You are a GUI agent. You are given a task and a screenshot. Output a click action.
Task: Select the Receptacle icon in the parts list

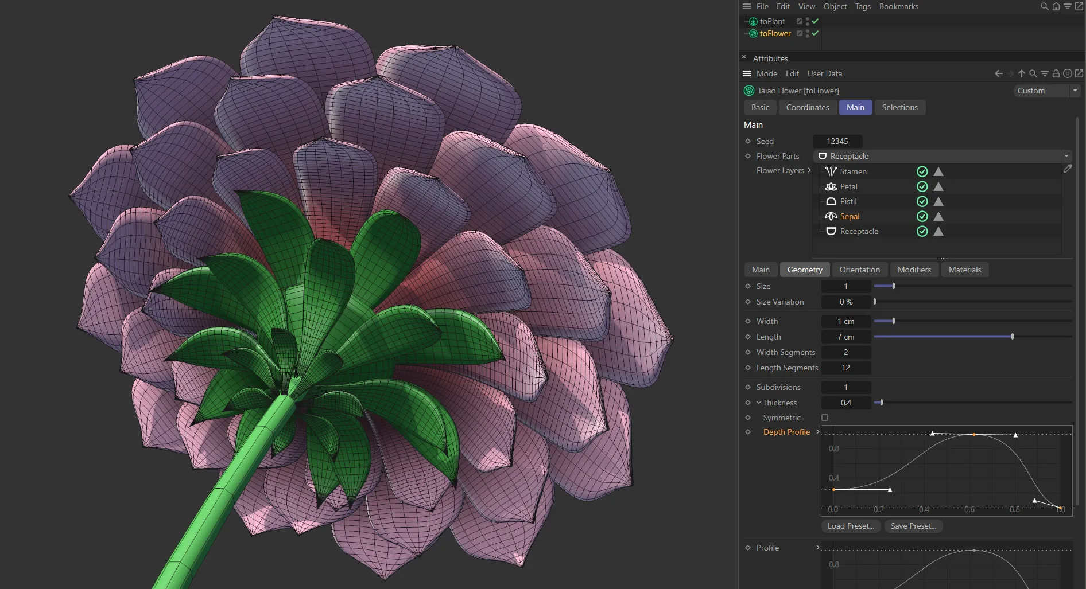click(x=831, y=231)
